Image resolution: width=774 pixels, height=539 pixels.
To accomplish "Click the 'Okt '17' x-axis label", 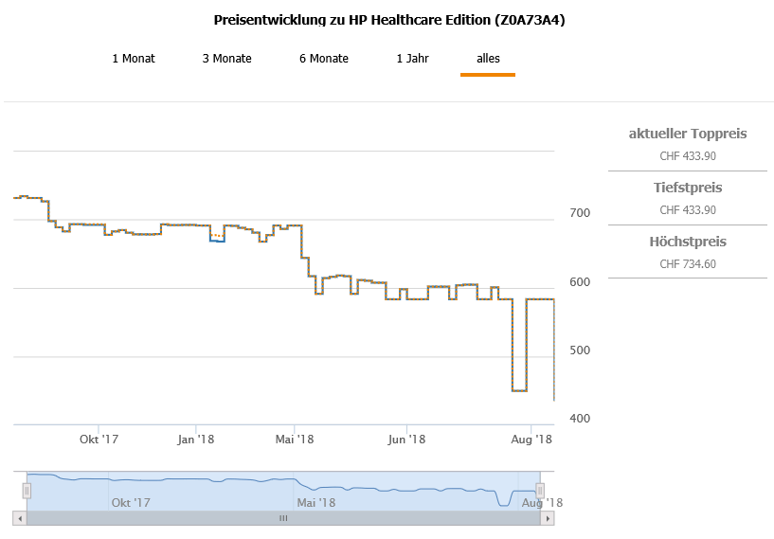I will (x=99, y=440).
